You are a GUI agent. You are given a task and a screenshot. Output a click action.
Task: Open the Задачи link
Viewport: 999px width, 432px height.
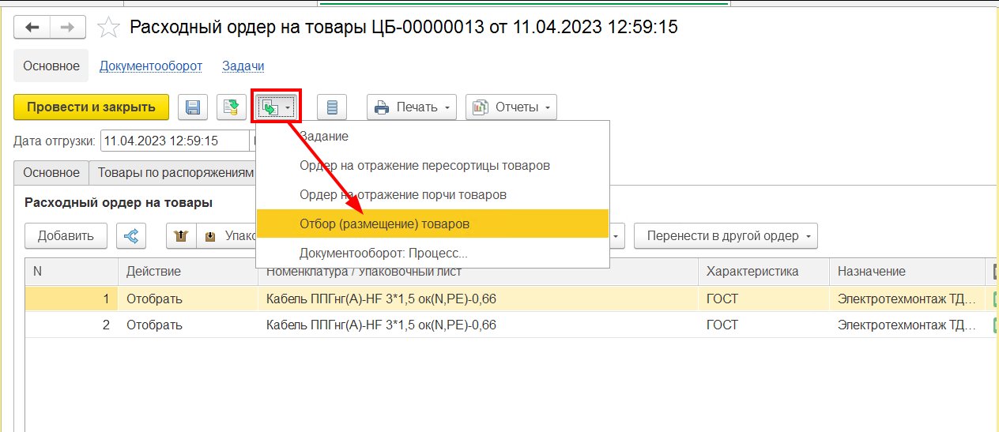(x=243, y=66)
